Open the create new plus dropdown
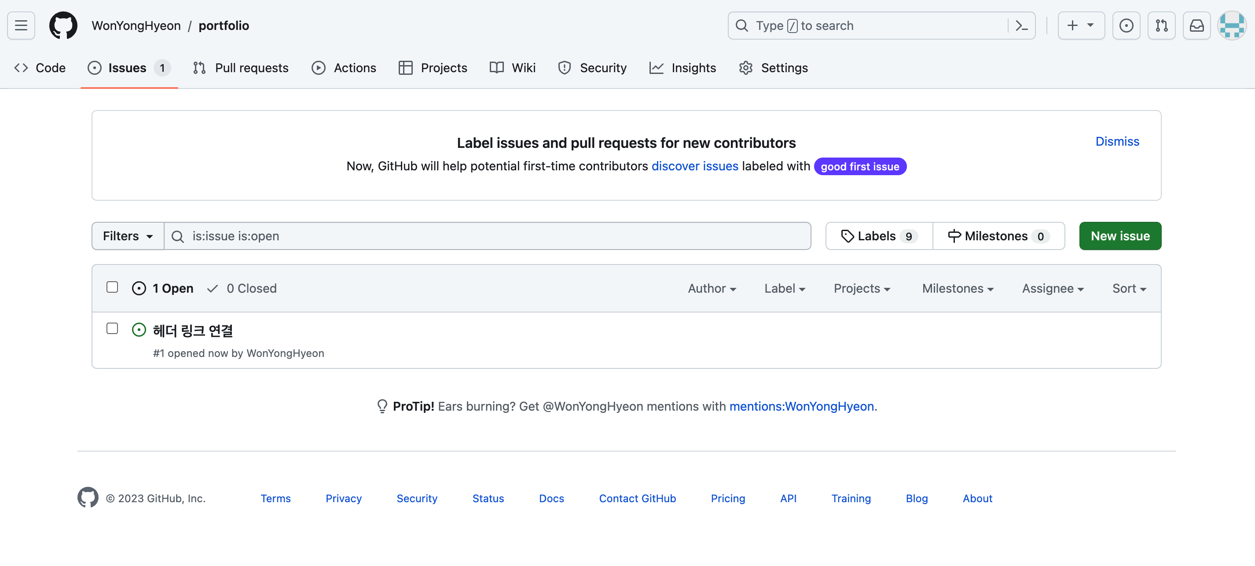This screenshot has width=1255, height=566. click(1081, 26)
